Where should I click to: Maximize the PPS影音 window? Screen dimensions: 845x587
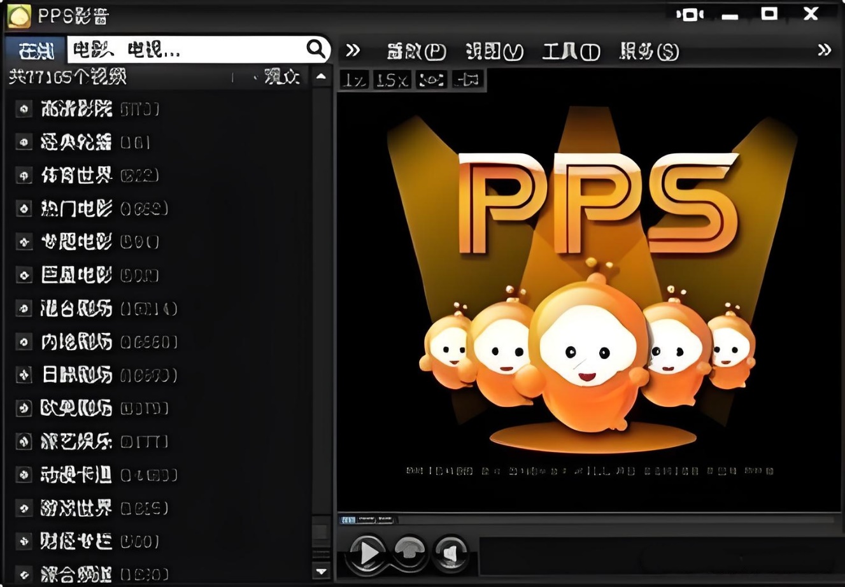[769, 13]
